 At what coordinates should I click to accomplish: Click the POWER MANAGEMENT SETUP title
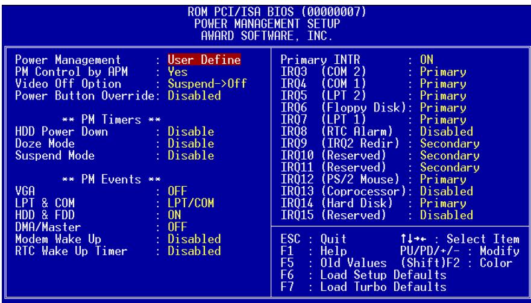267,23
